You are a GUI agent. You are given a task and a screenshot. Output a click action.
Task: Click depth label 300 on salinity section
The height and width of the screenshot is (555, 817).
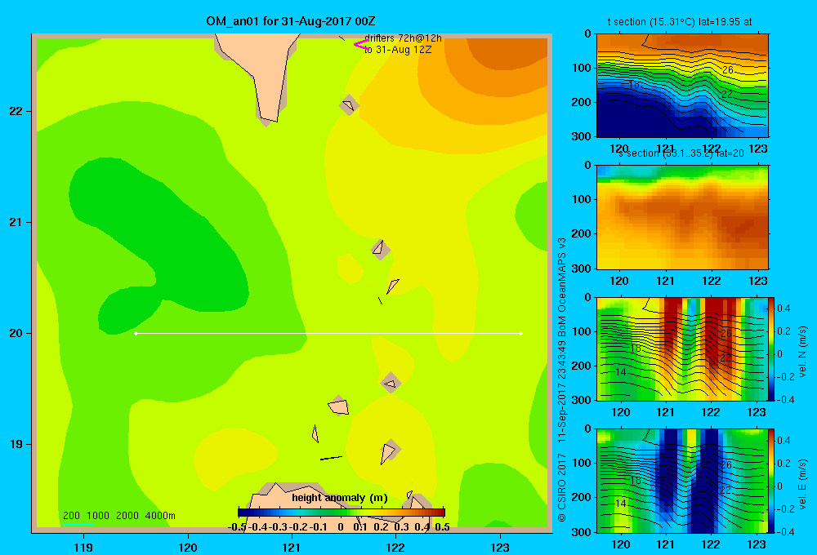coord(582,269)
